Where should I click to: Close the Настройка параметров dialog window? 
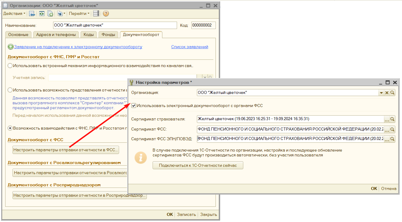(395, 82)
